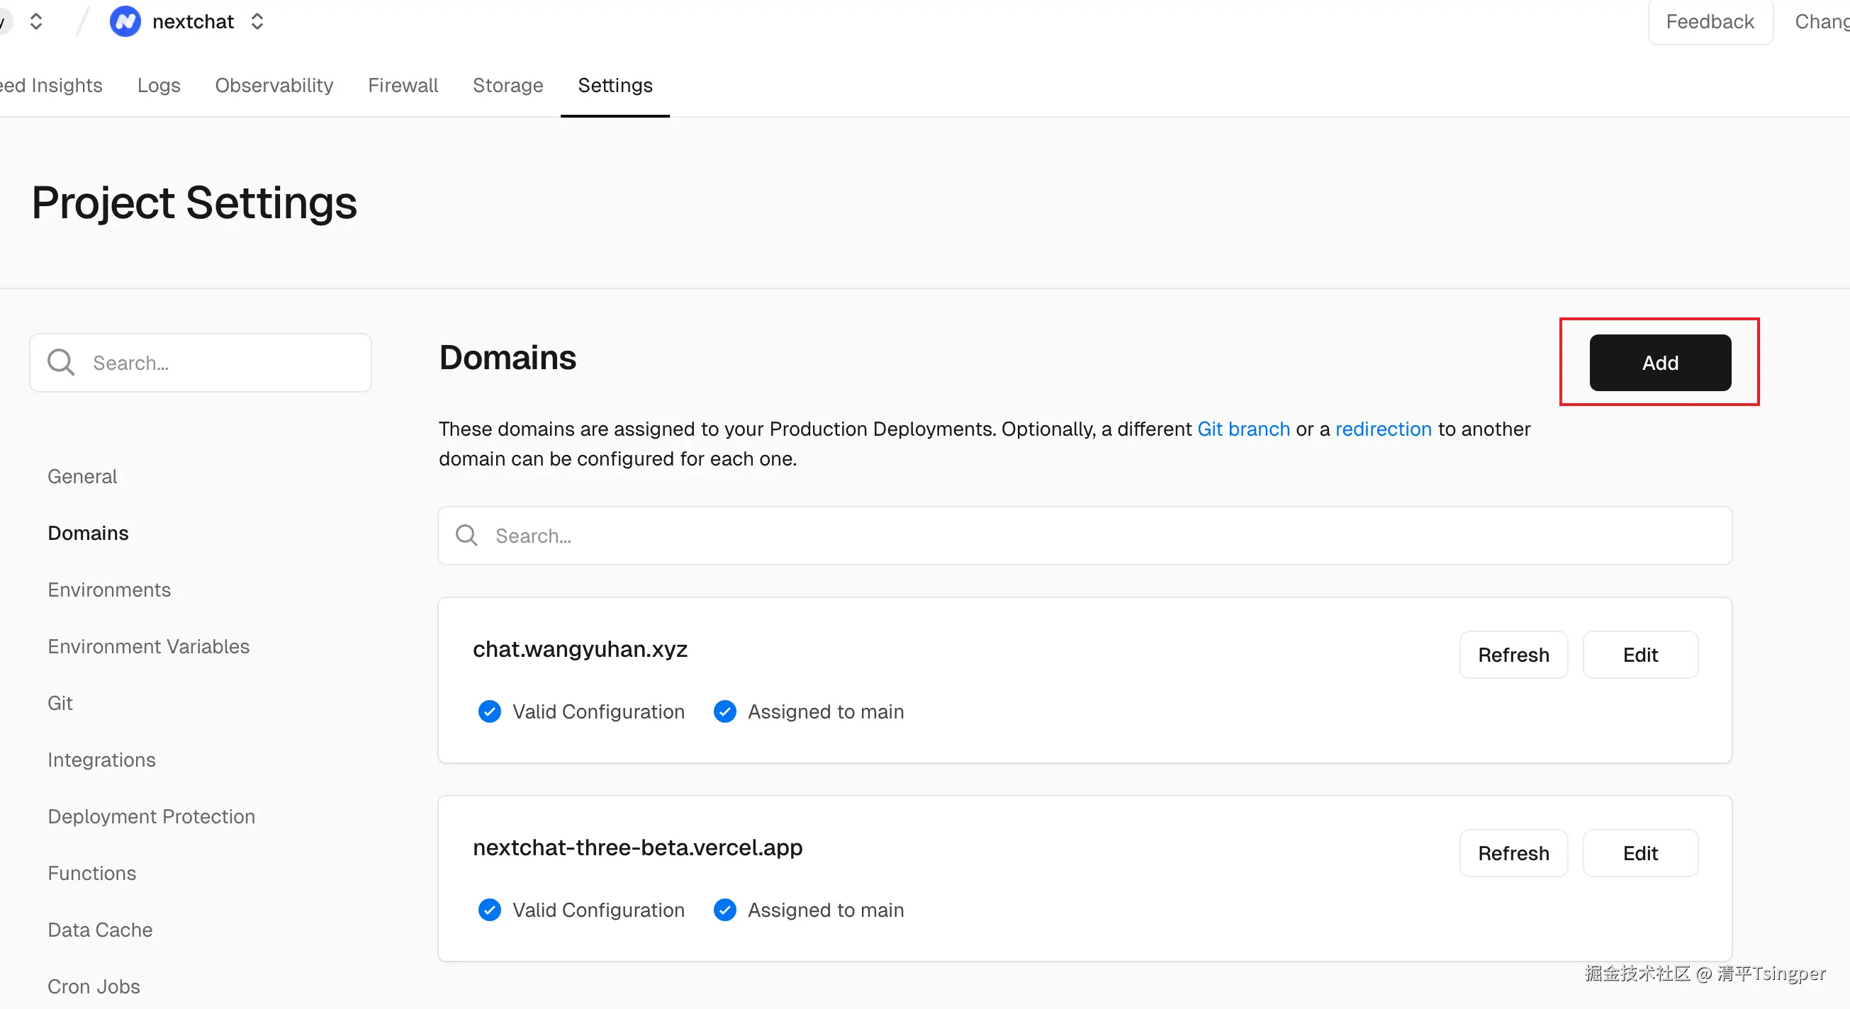Expand the team switcher chevron before nextchat
The image size is (1850, 1009).
point(36,21)
